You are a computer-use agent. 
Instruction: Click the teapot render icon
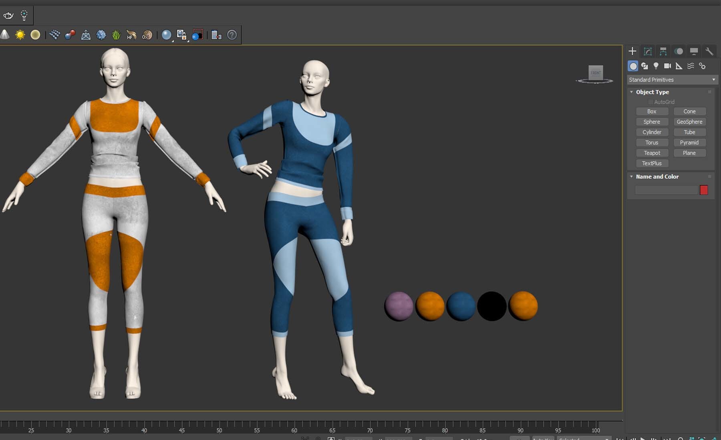pyautogui.click(x=8, y=16)
